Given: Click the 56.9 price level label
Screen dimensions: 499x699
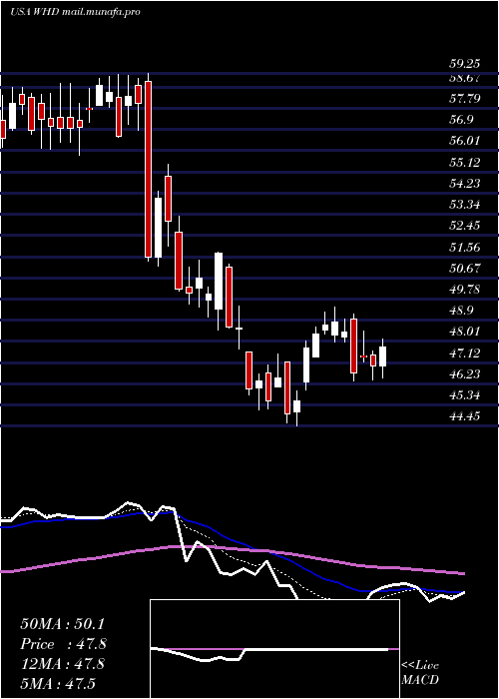Looking at the screenshot, I should (x=461, y=120).
